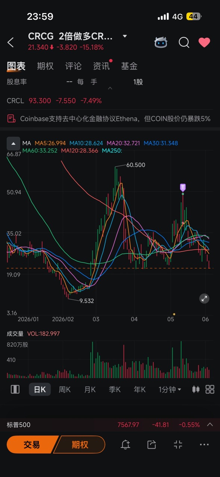
Task: Open the robot AI assistant icon
Action: pyautogui.click(x=161, y=42)
